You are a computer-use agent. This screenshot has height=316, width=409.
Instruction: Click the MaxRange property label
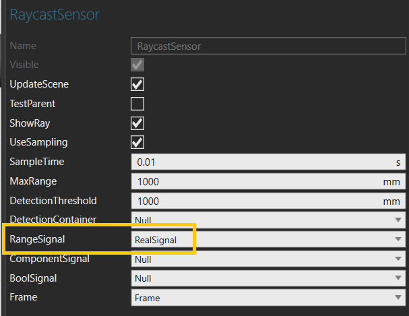click(33, 182)
